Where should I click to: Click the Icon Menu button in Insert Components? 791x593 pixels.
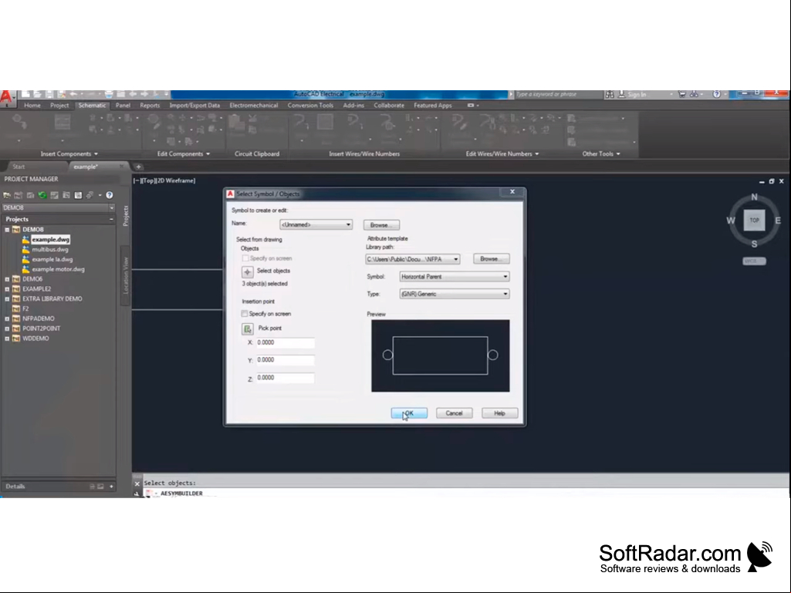pos(19,123)
